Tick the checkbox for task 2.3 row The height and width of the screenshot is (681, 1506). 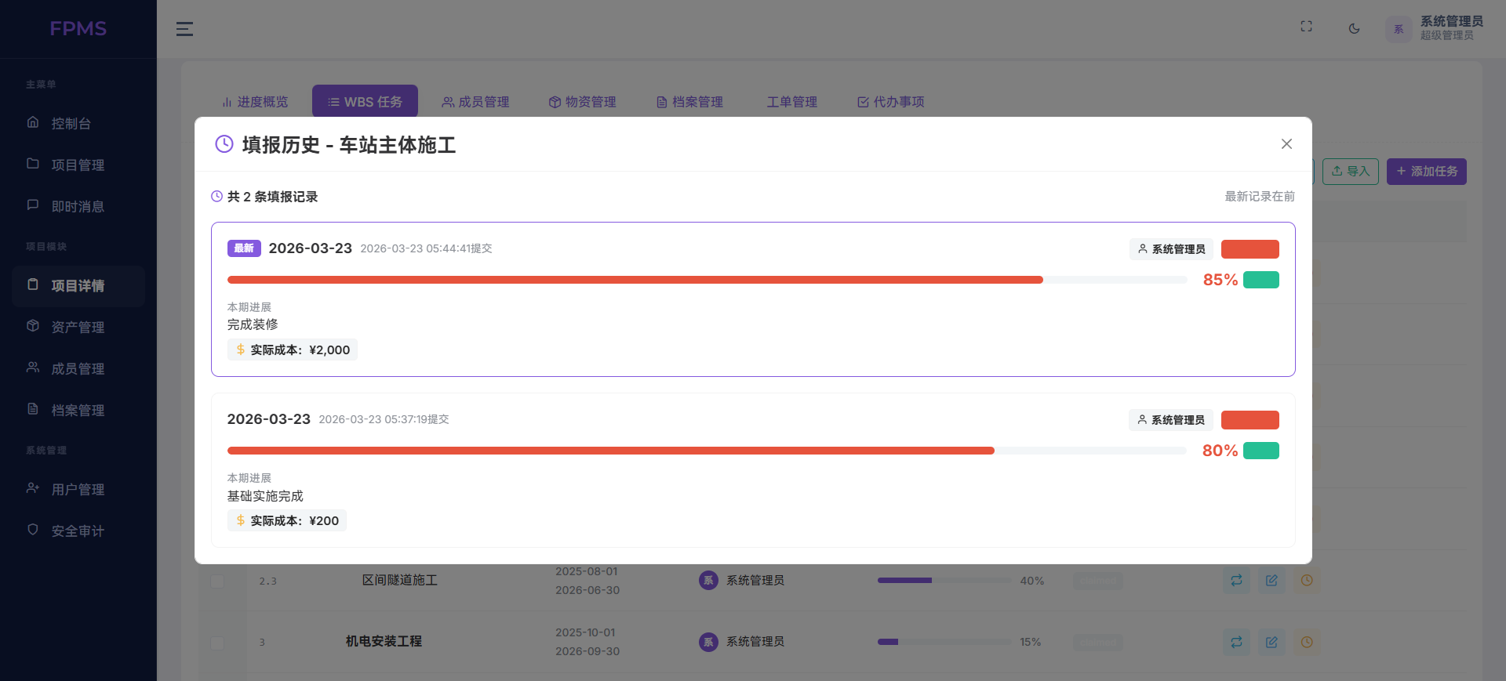(x=217, y=581)
